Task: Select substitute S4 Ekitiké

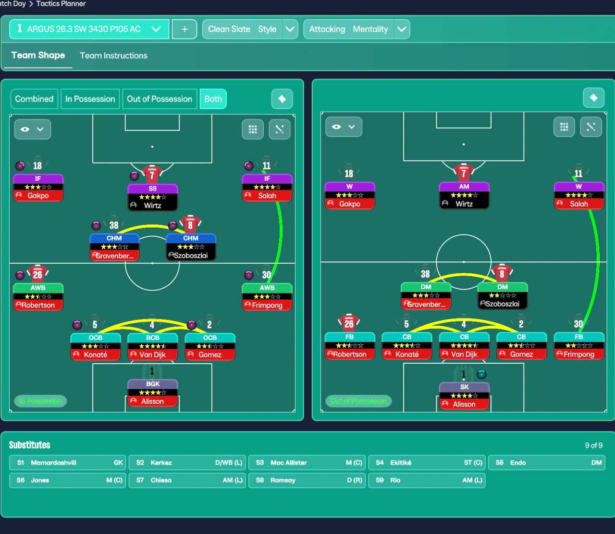Action: tap(427, 462)
